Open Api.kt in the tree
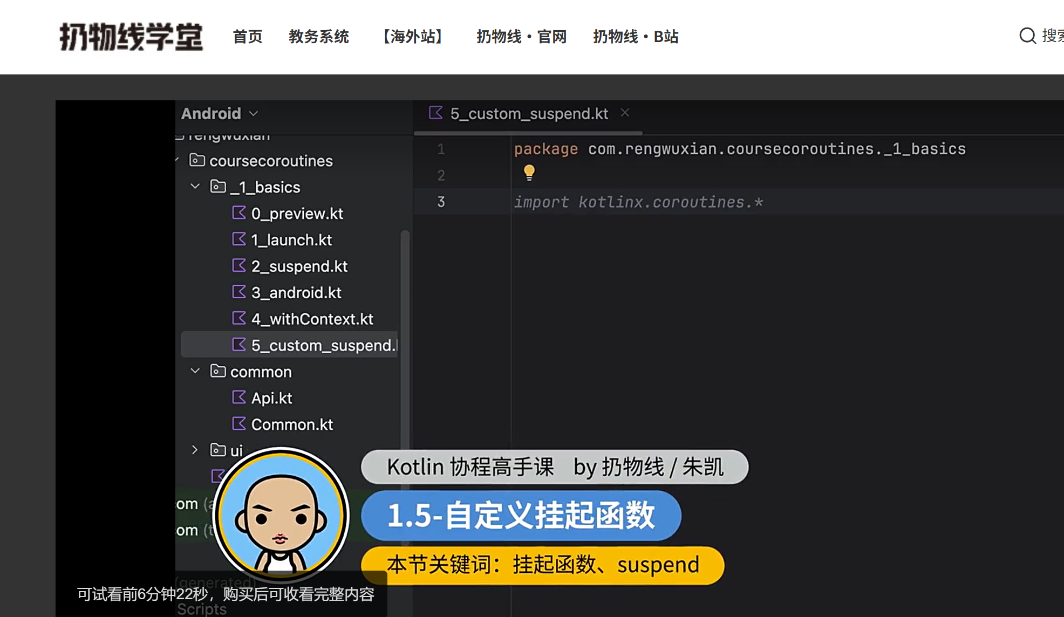Image resolution: width=1064 pixels, height=617 pixels. [272, 399]
